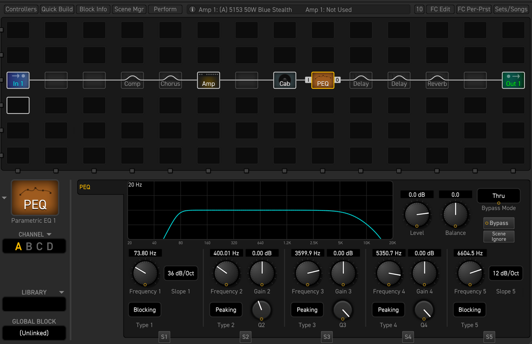Select channel A

coord(18,246)
